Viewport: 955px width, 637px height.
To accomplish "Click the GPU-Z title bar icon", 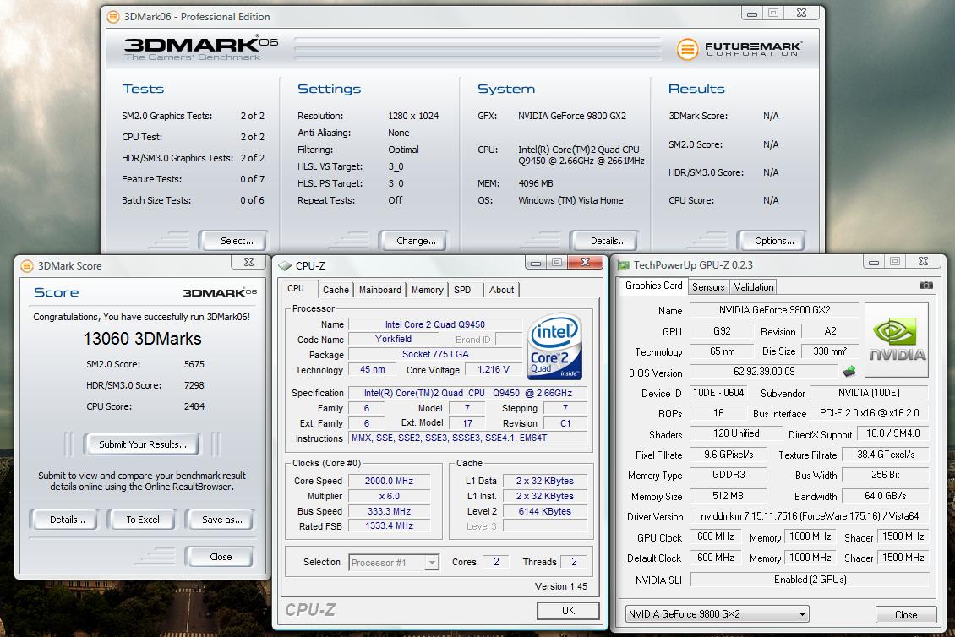I will pos(623,265).
